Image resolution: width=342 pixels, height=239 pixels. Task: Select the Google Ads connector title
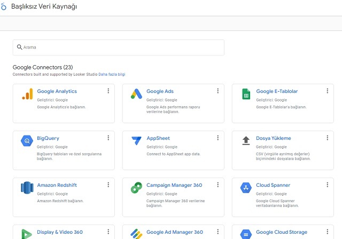point(160,91)
